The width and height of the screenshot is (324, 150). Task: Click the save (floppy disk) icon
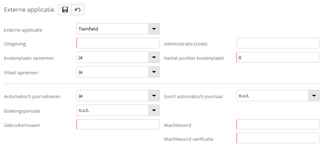coord(65,10)
